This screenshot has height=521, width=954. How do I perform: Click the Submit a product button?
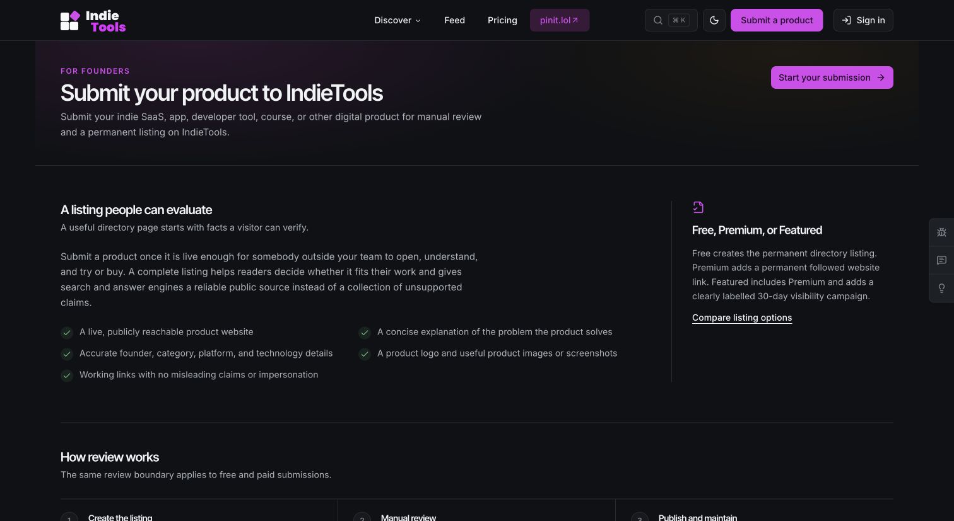[x=777, y=20]
